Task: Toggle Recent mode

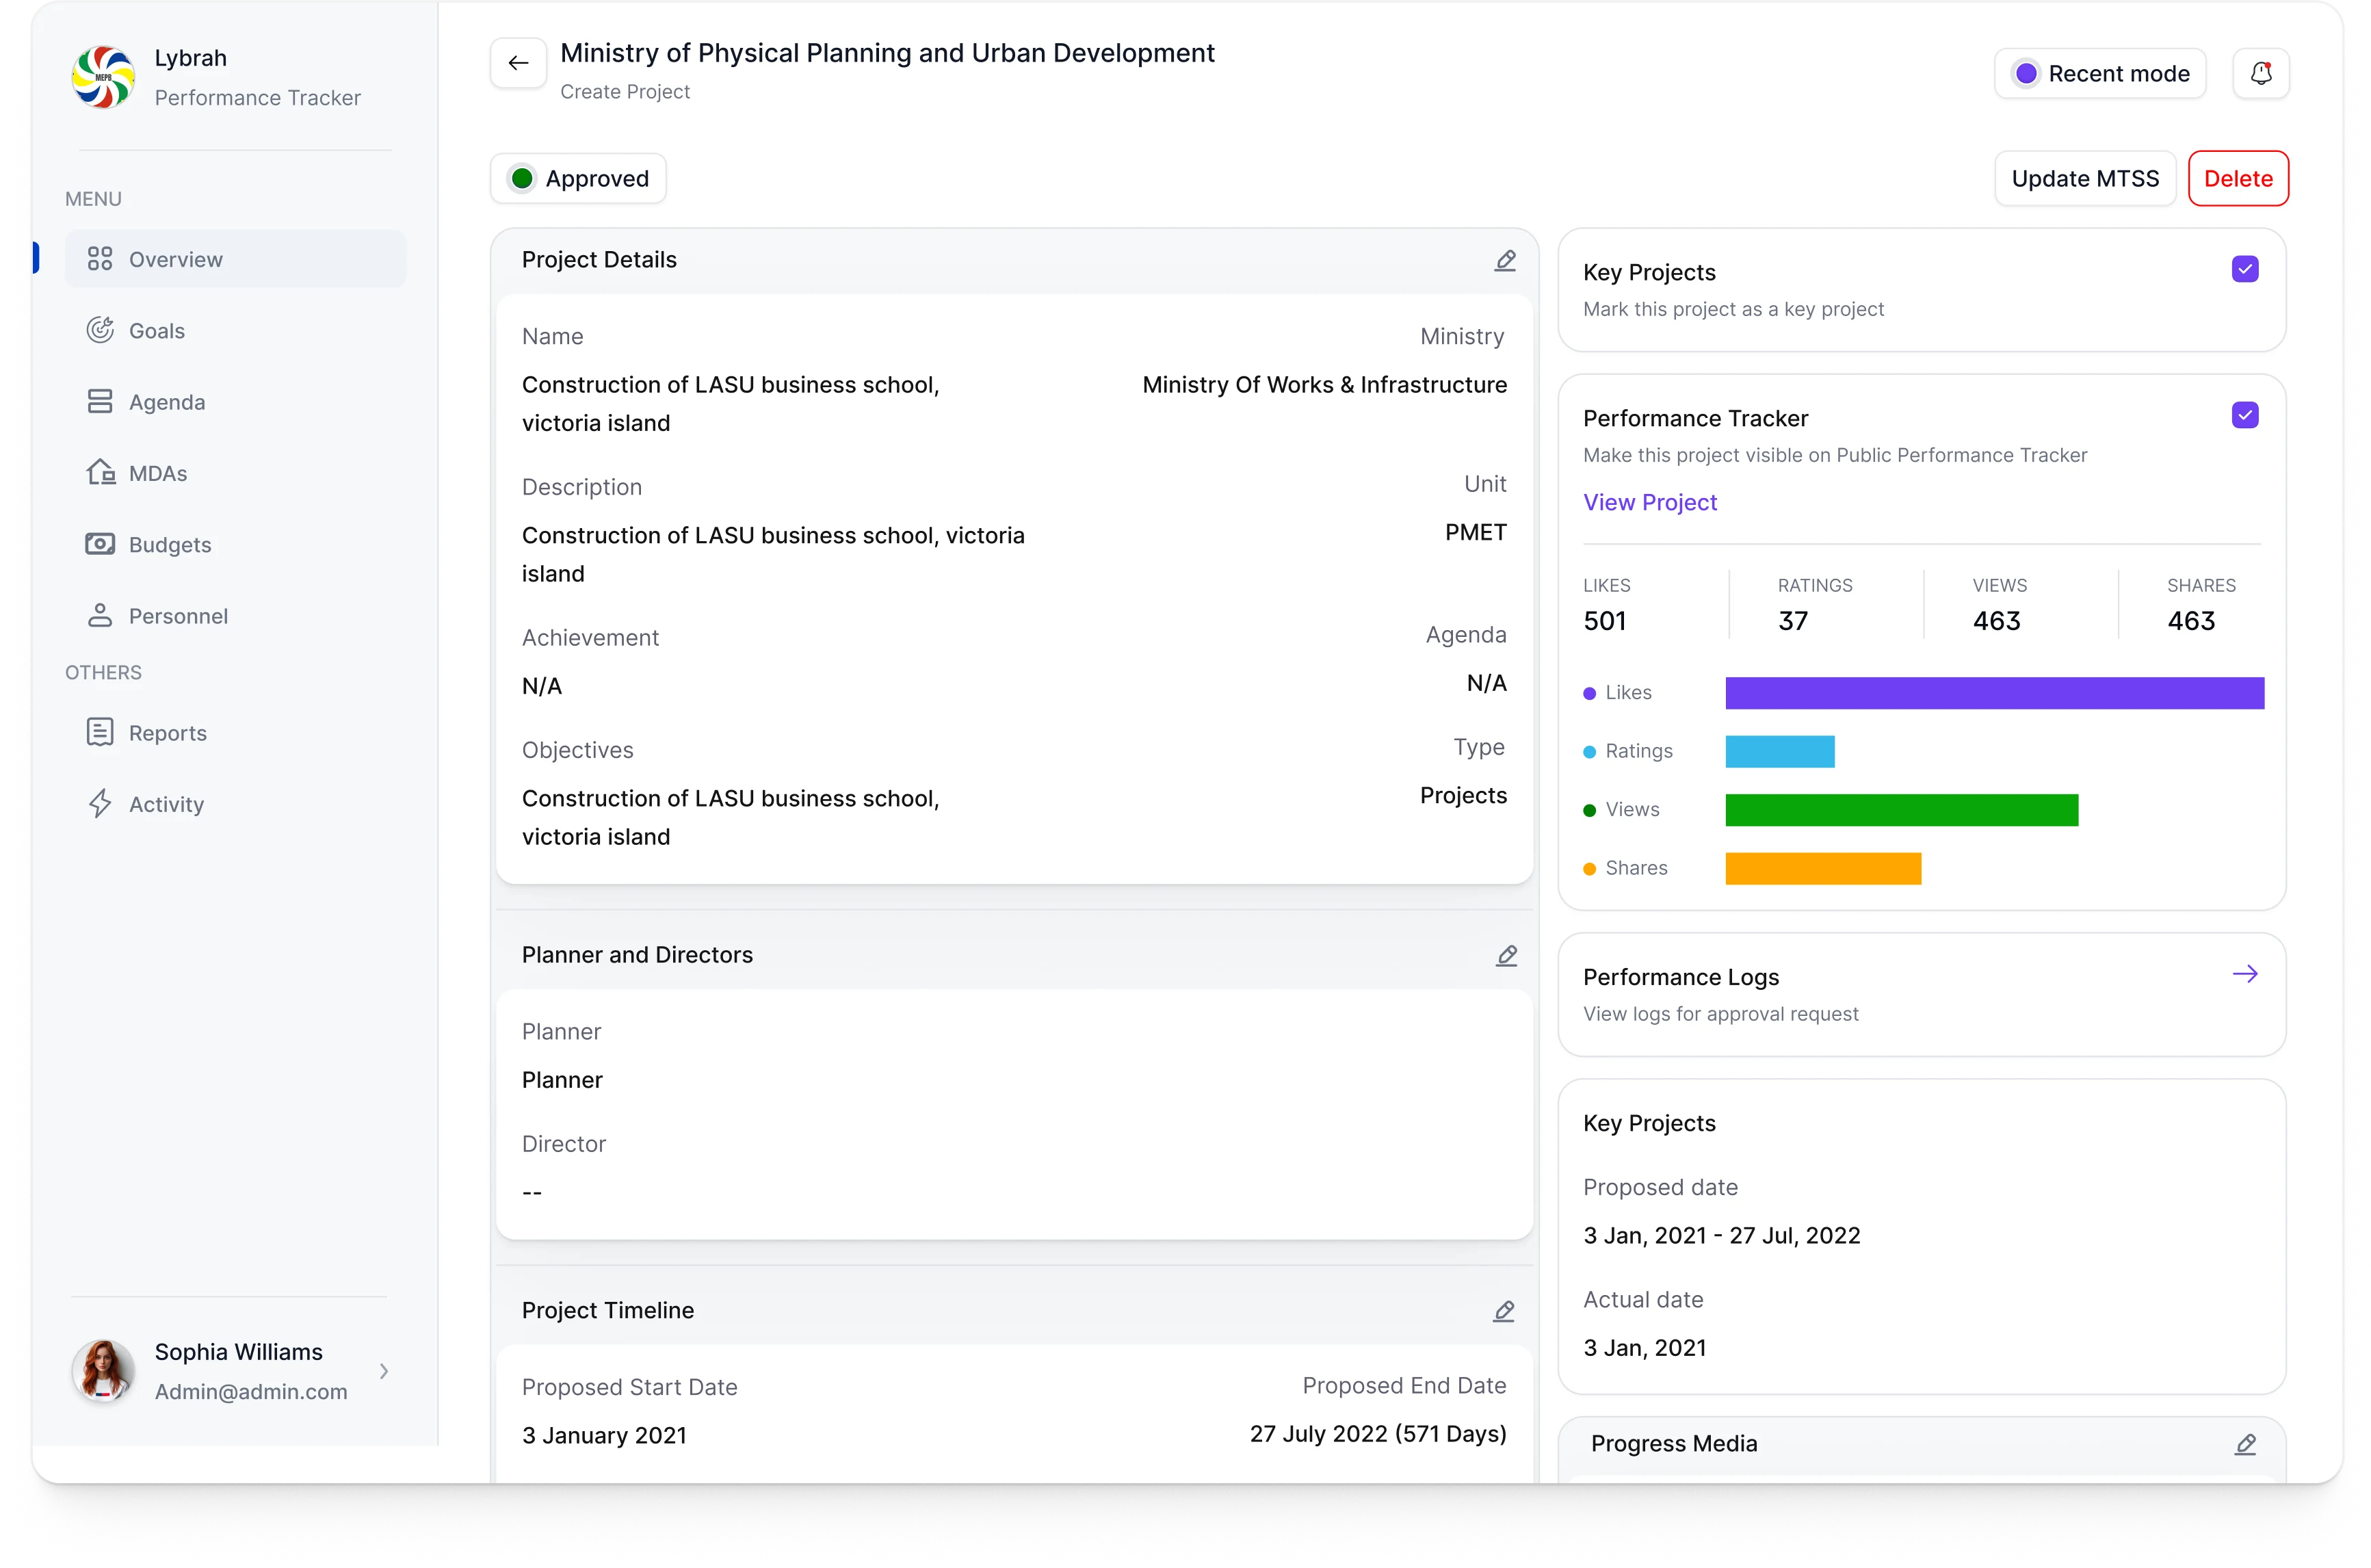Action: click(x=2100, y=74)
